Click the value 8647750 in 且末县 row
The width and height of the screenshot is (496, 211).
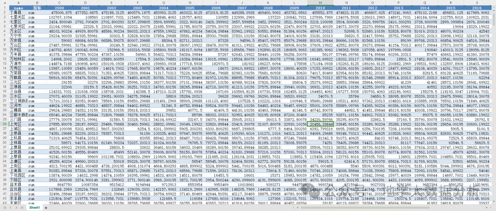(59, 185)
